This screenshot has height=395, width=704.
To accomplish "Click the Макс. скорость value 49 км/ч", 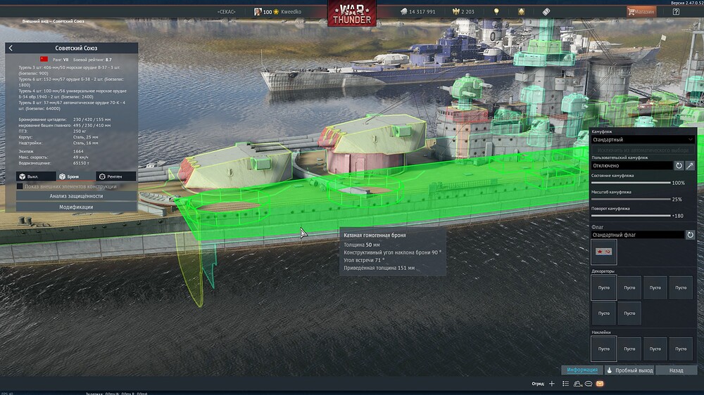I will pyautogui.click(x=81, y=157).
